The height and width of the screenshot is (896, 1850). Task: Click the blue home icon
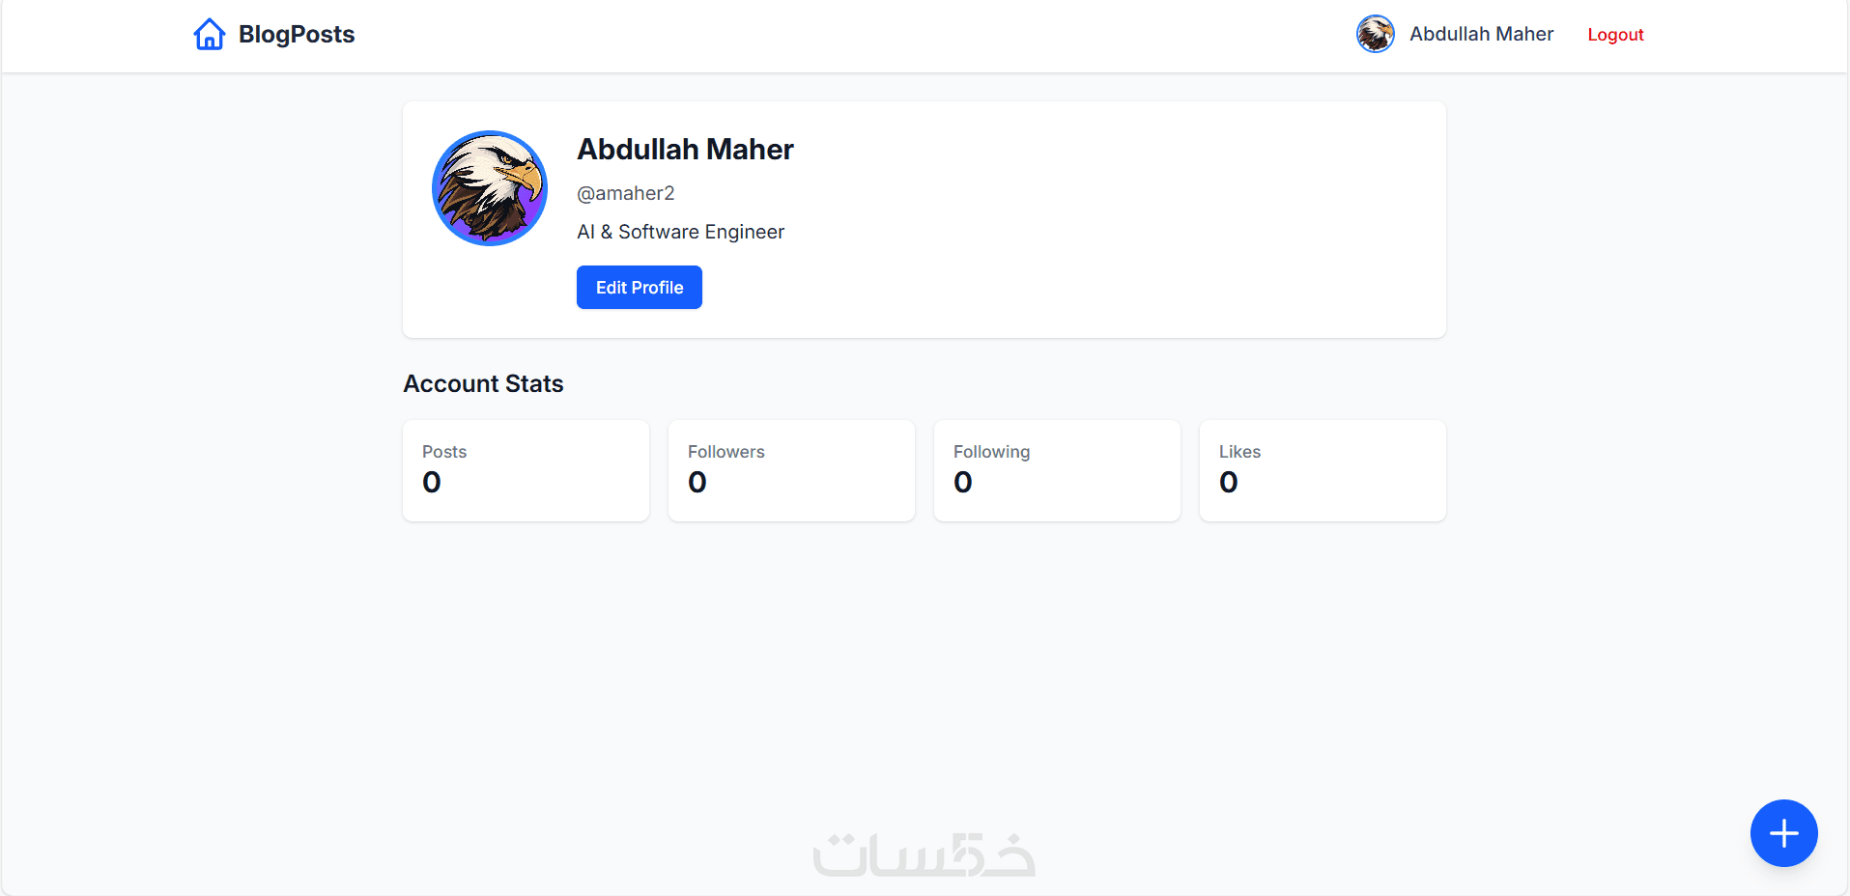209,35
